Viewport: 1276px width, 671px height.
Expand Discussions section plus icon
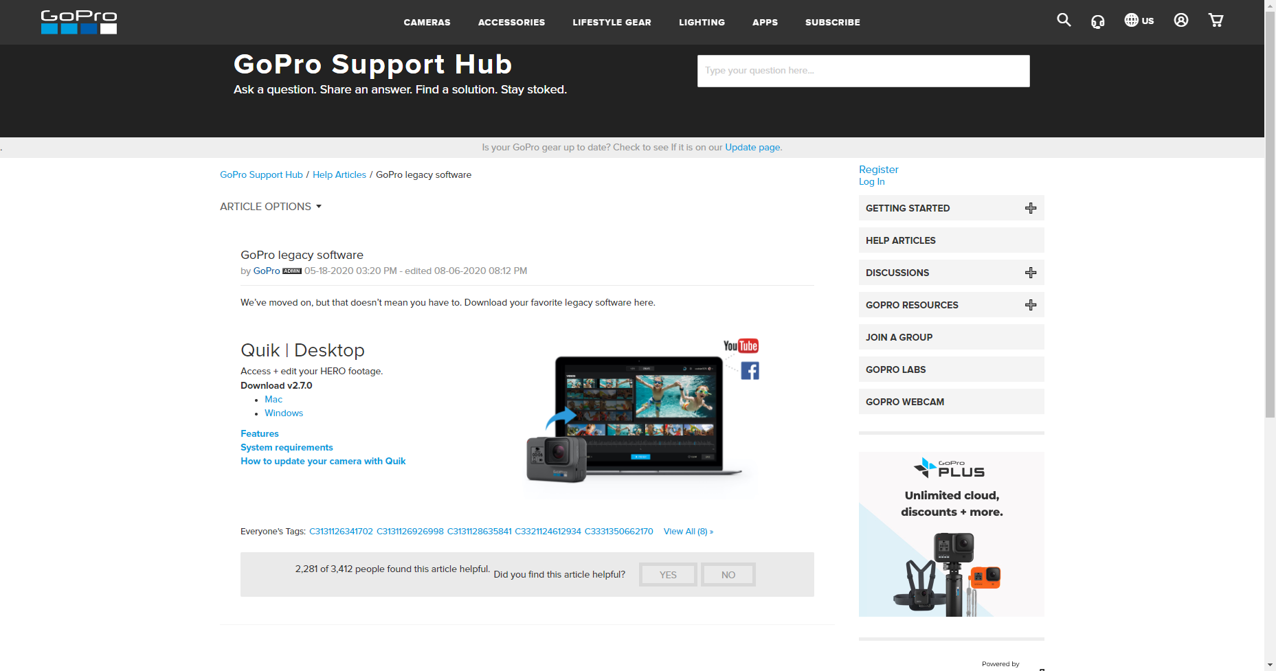[1031, 273]
